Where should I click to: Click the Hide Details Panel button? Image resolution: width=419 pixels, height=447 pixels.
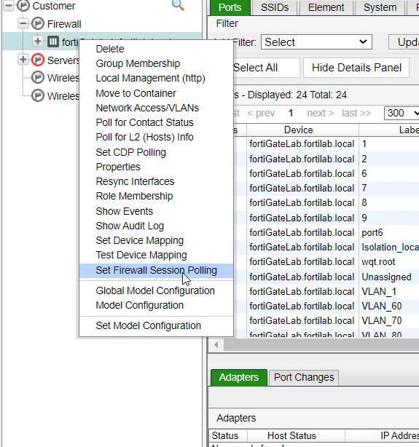[x=356, y=68]
